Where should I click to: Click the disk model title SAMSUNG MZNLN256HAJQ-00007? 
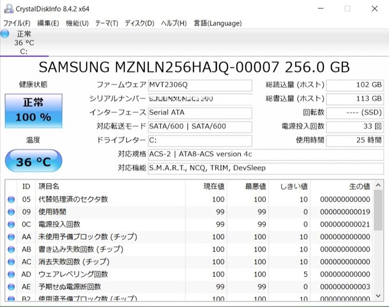click(x=159, y=67)
